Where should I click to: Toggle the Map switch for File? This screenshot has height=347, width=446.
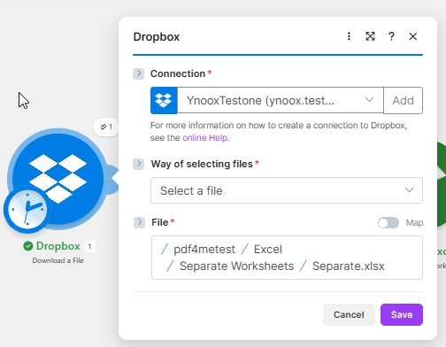388,223
